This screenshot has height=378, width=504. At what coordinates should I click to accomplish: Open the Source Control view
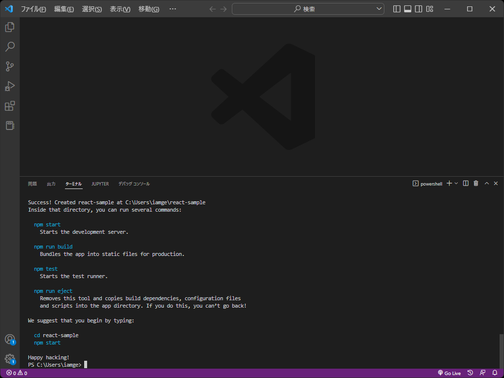(x=10, y=66)
